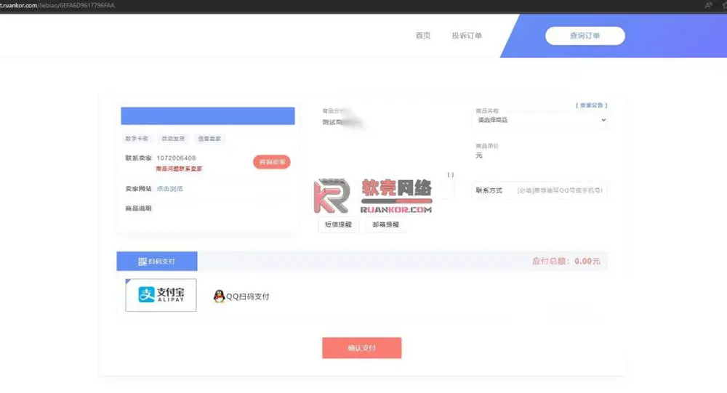Choose Alipay 支付宝 payment method
727x393 pixels.
pyautogui.click(x=161, y=295)
